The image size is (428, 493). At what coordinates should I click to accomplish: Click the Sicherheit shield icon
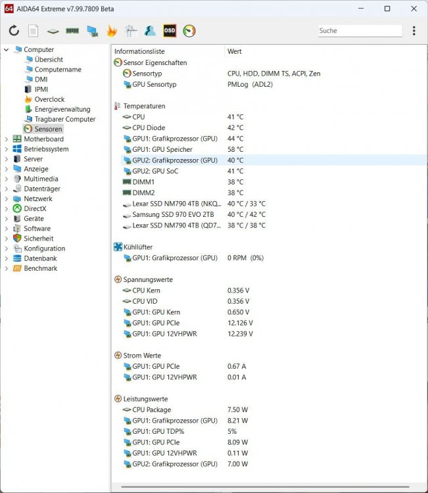(x=17, y=239)
